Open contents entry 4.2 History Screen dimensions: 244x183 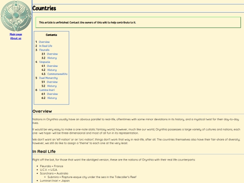pos(52,70)
